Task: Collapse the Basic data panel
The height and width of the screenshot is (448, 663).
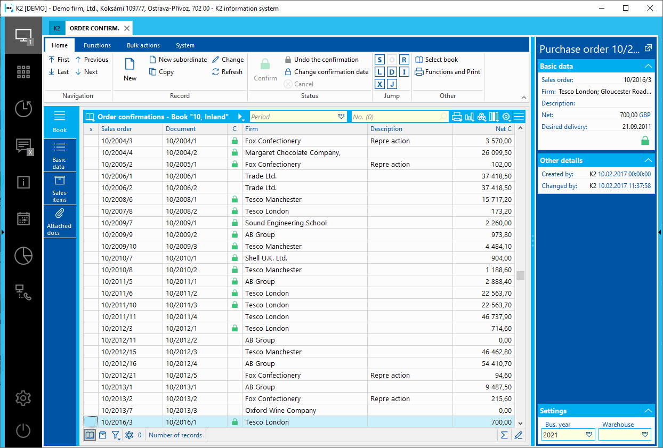Action: [648, 66]
